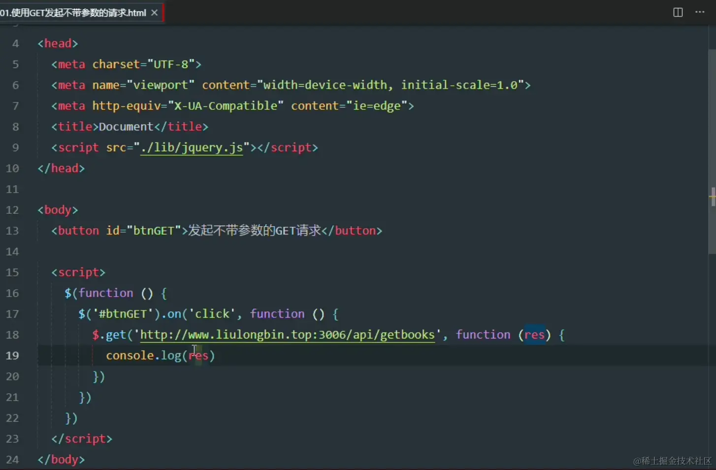Click the editor's vertical scrollbar thumb
716x470 pixels.
click(x=712, y=151)
